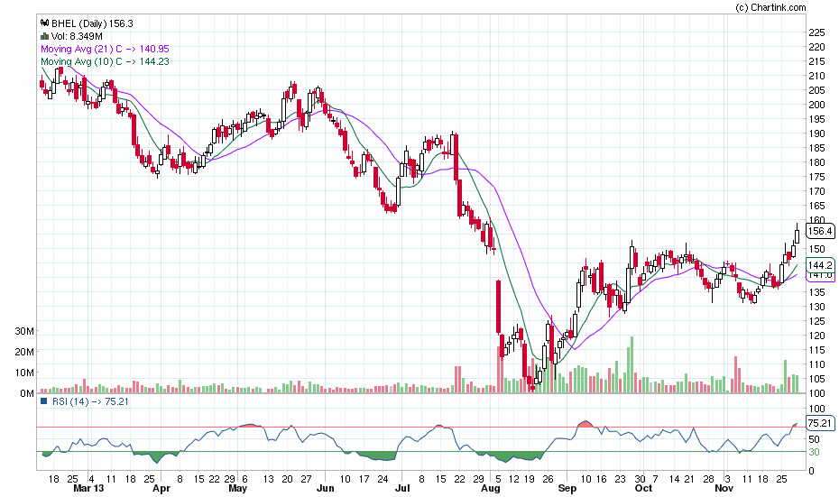Click the 10M volume axis label
Image resolution: width=839 pixels, height=497 pixels.
24,373
